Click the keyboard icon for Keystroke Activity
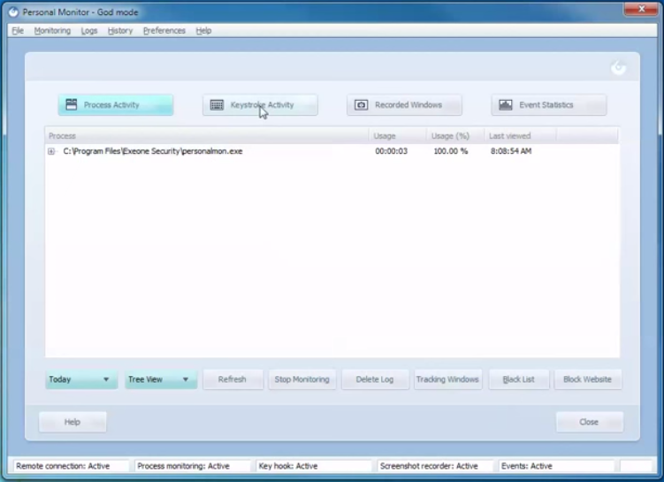 coord(217,104)
